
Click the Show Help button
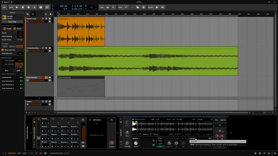12,22
